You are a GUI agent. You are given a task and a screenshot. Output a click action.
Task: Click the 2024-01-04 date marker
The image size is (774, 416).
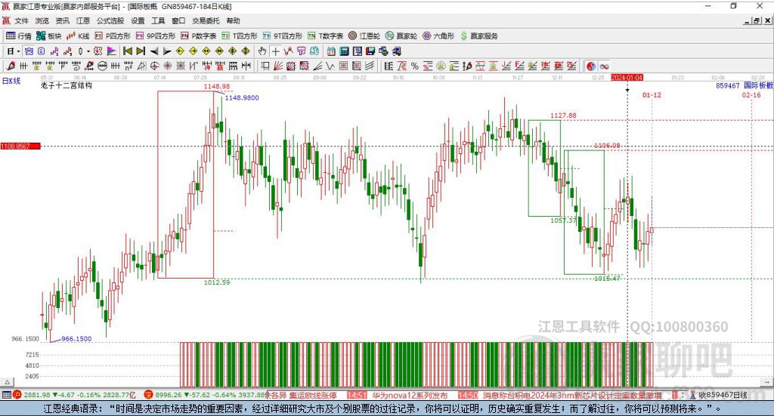point(627,78)
